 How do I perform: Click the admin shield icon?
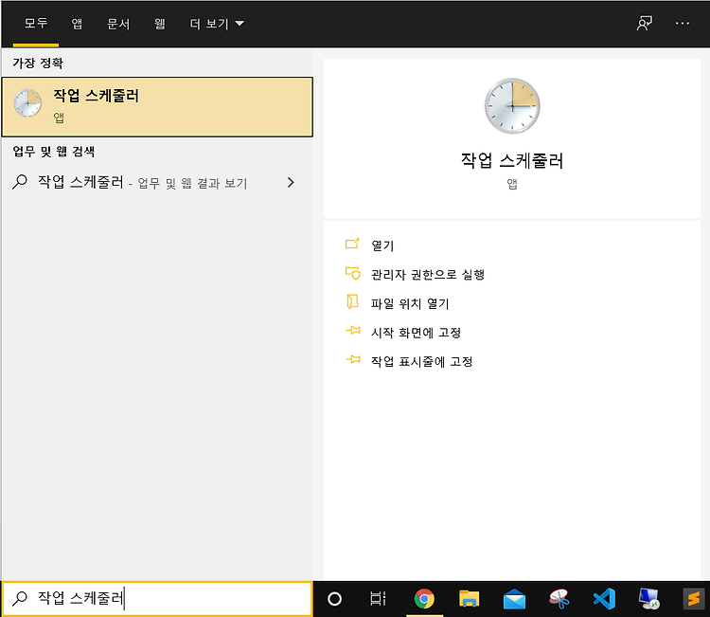click(x=352, y=273)
